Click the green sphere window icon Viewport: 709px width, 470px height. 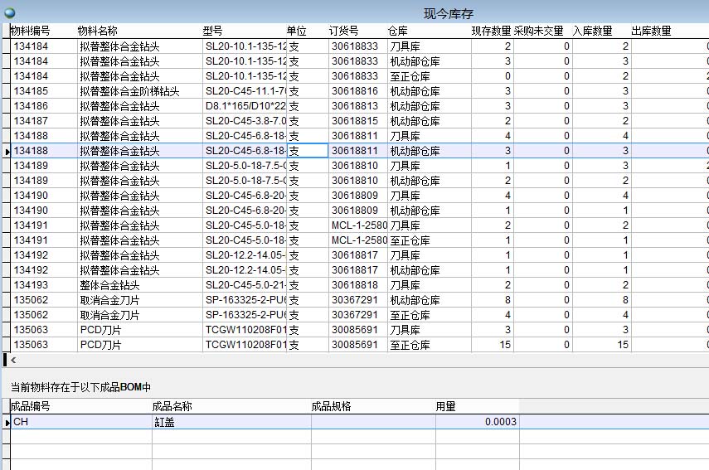9,12
